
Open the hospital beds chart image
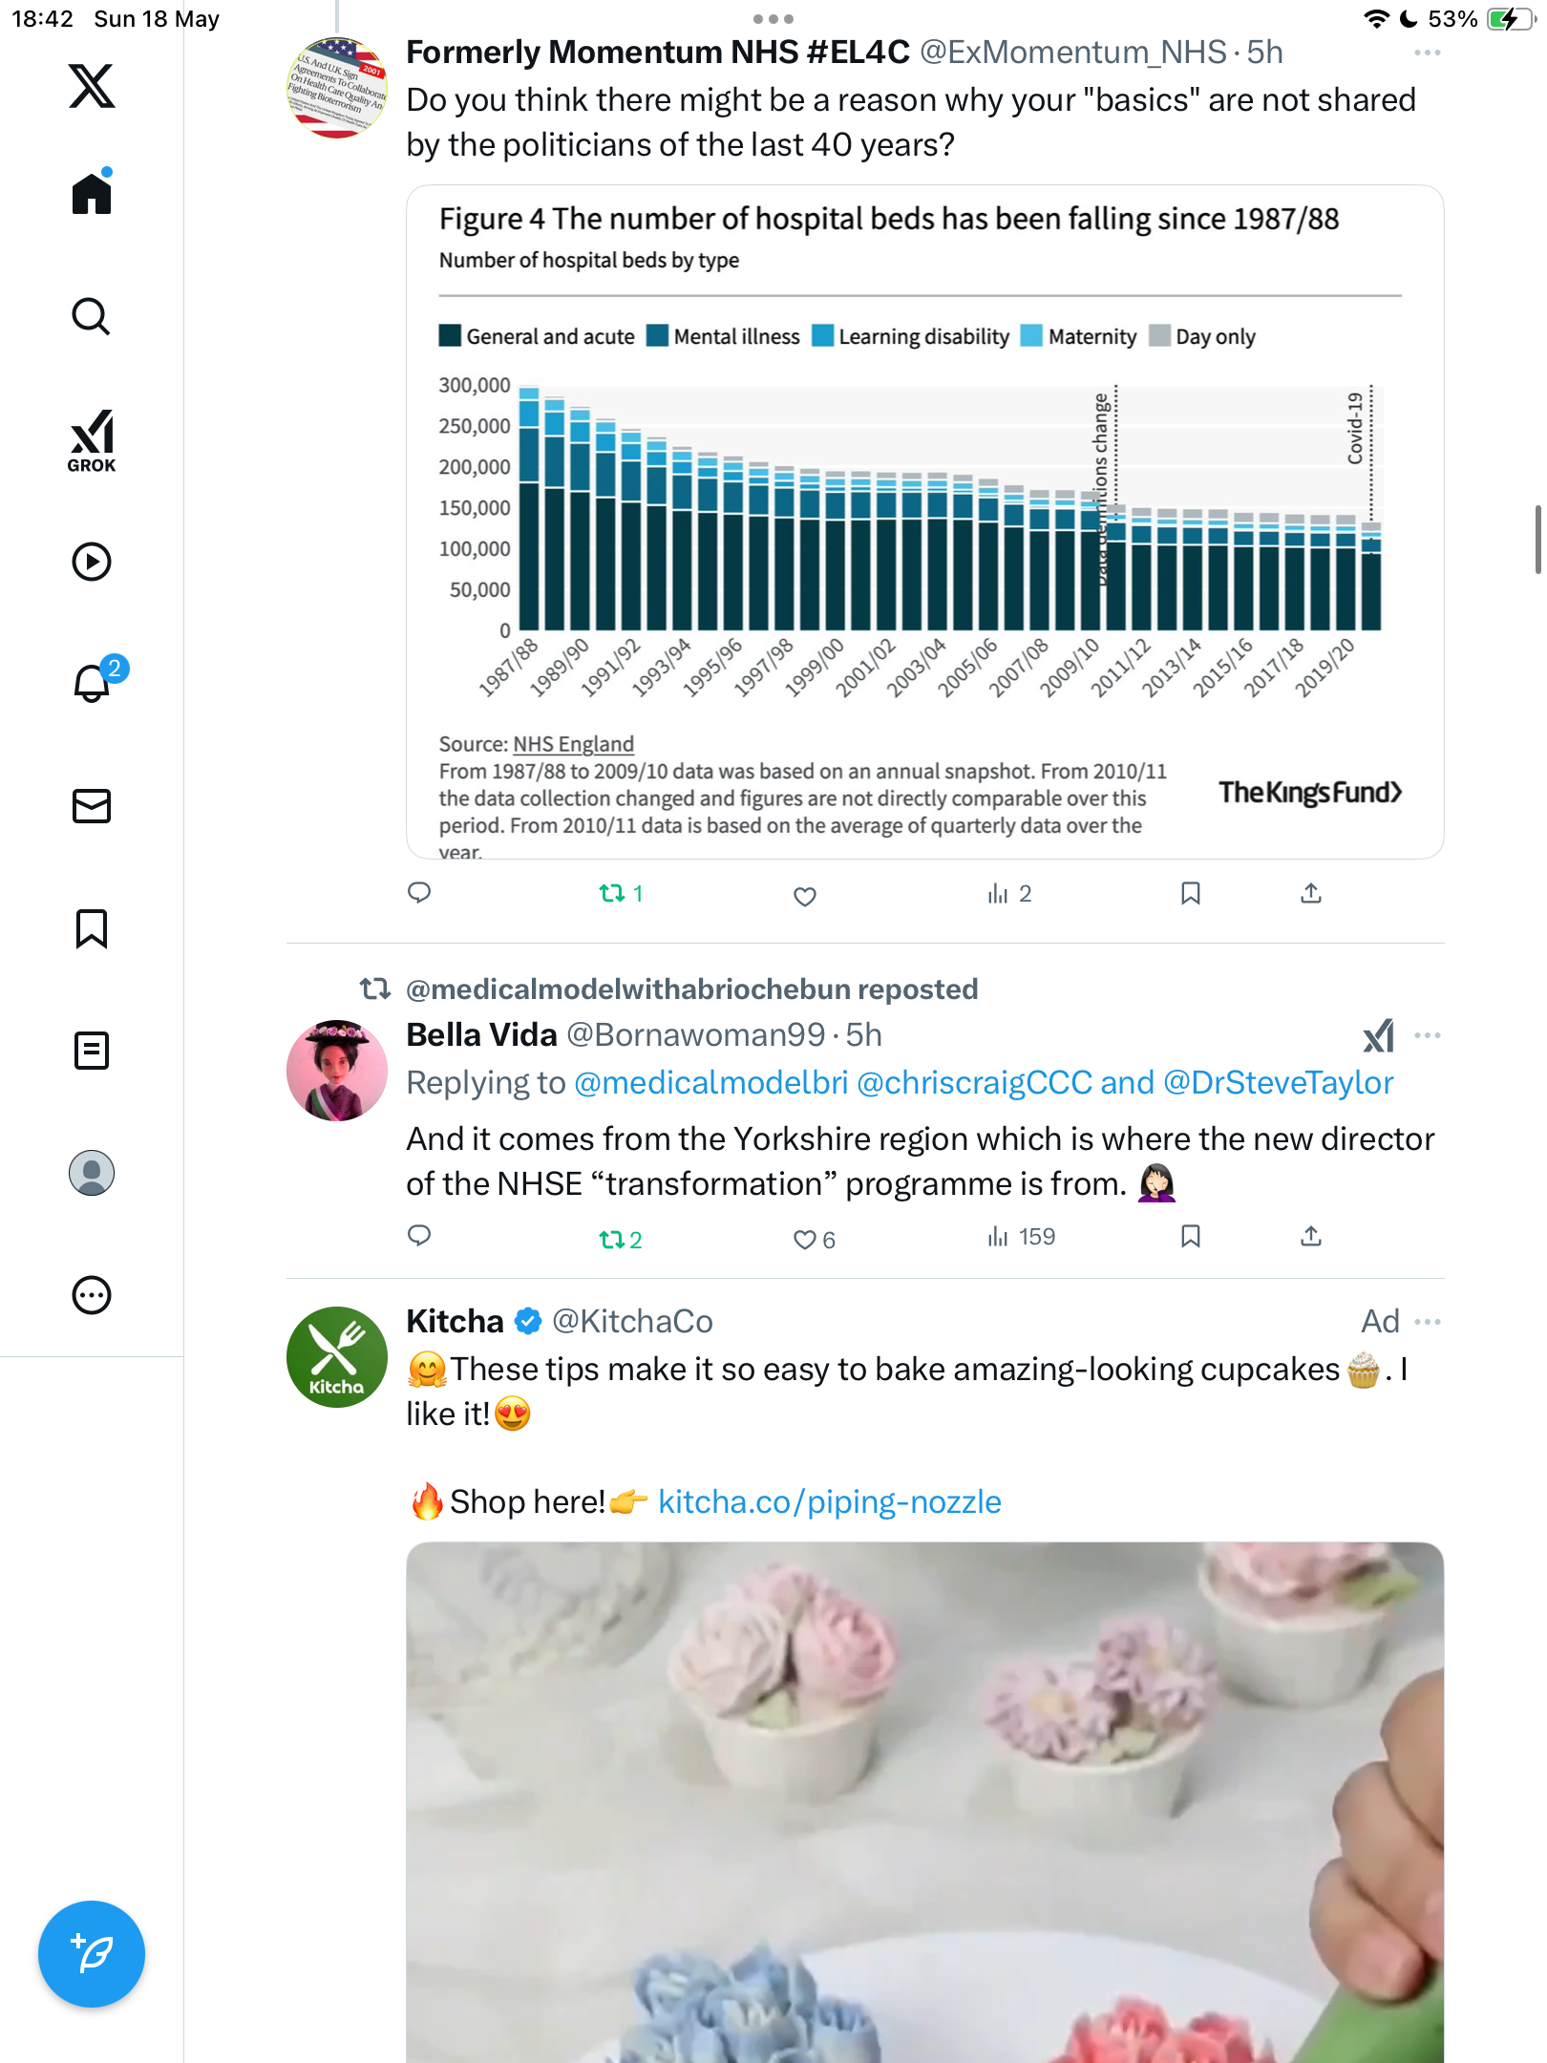click(924, 521)
